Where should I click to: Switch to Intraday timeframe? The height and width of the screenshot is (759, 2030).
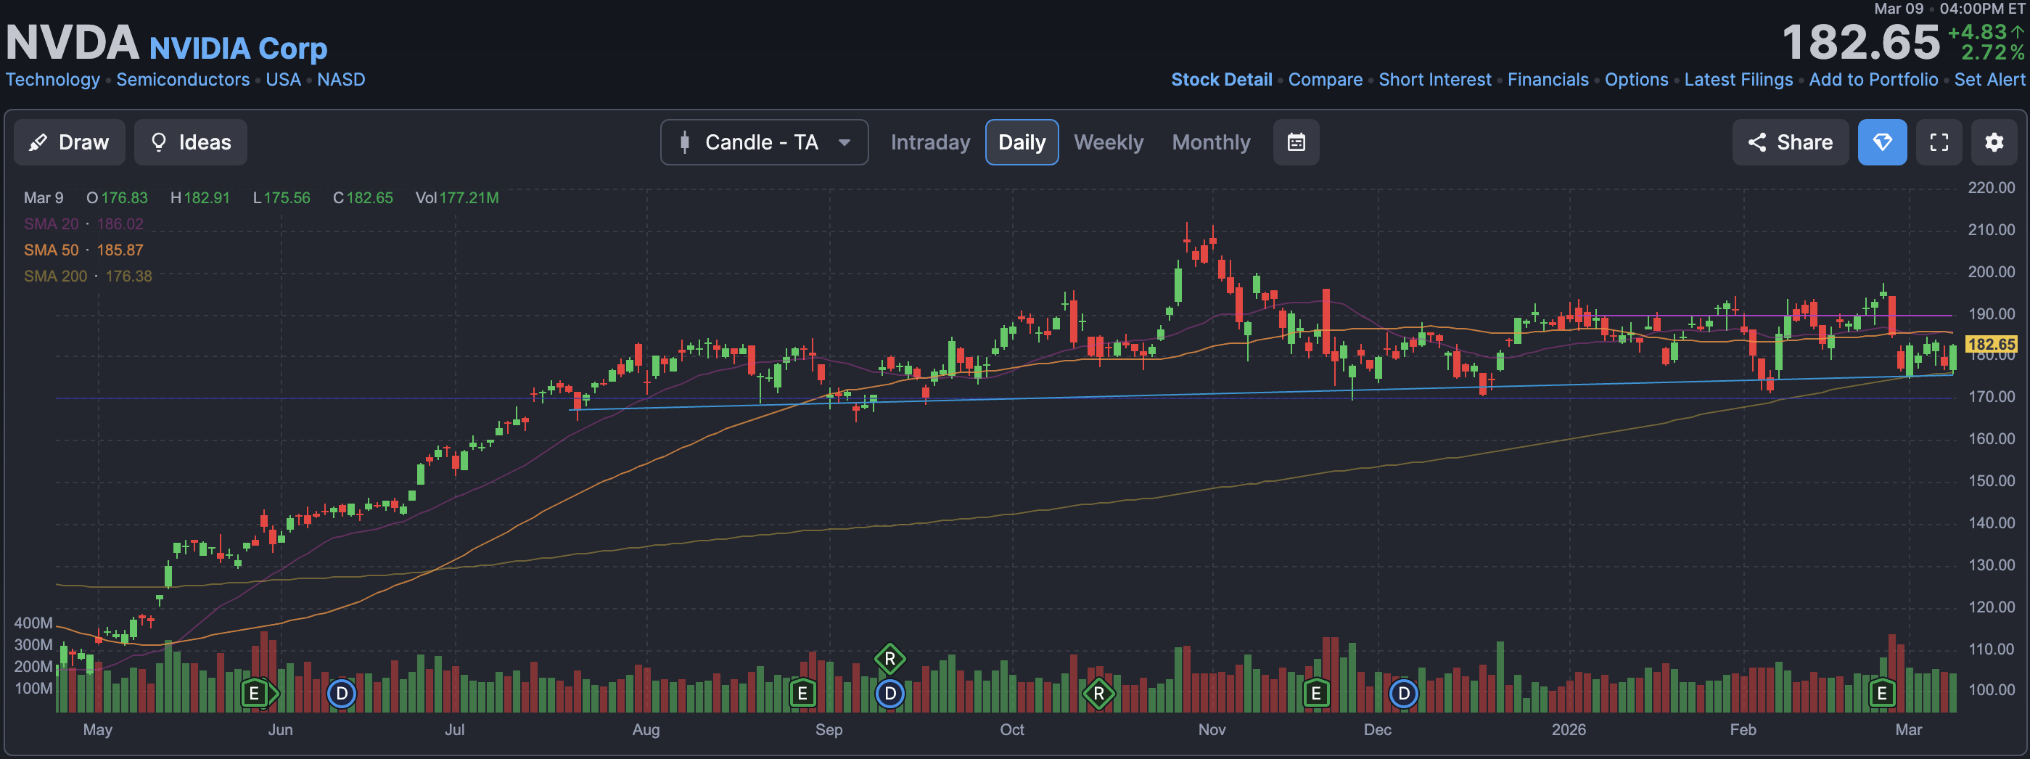coord(930,142)
